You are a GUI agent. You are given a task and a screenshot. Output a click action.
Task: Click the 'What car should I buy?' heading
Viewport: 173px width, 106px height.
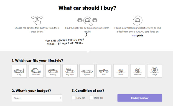(87, 8)
